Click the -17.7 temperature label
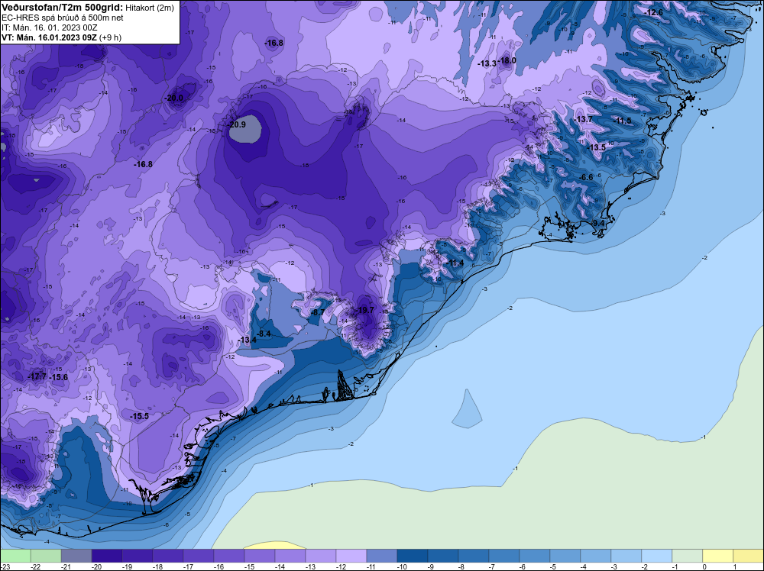Viewport: 764px width, 571px height. tap(37, 377)
